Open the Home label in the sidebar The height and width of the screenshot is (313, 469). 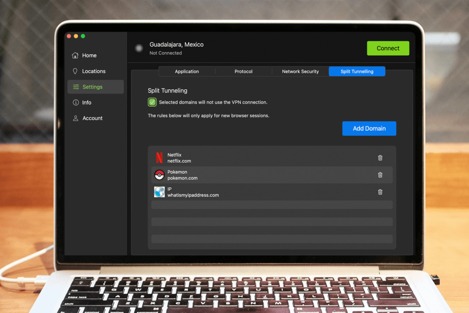click(x=89, y=55)
